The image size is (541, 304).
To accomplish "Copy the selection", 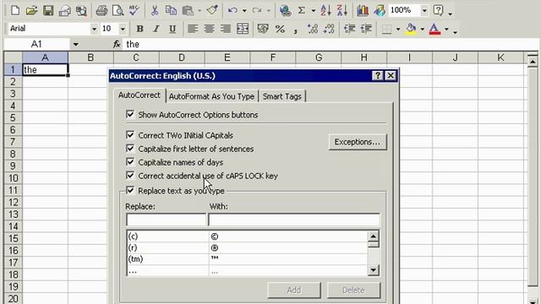I will (x=171, y=11).
